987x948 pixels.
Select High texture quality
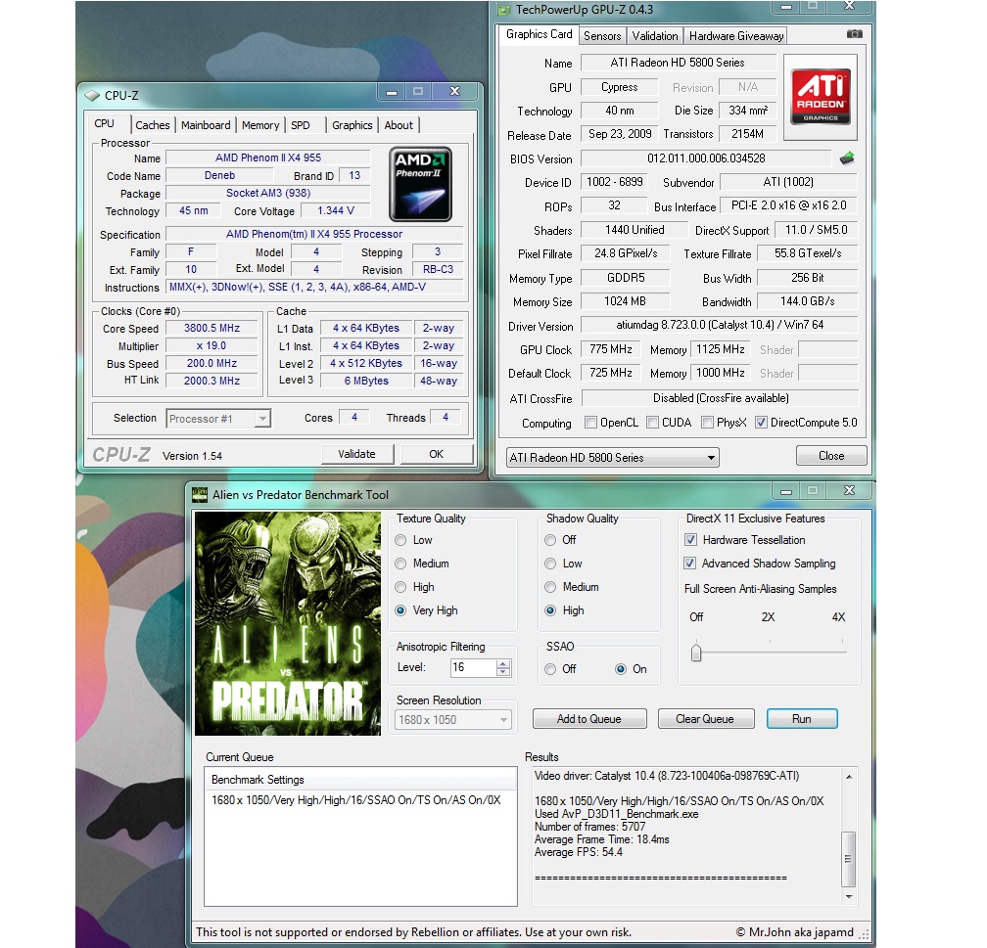point(400,587)
